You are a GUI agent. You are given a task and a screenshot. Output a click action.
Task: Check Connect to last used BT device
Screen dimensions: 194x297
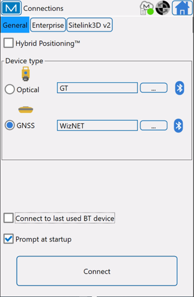point(9,218)
